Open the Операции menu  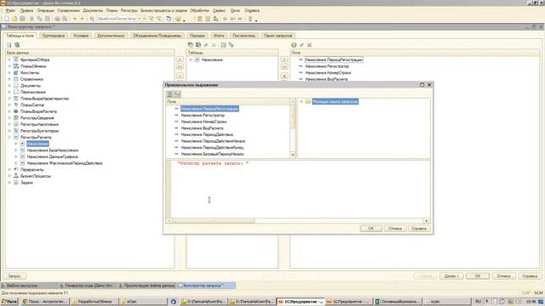click(x=45, y=10)
